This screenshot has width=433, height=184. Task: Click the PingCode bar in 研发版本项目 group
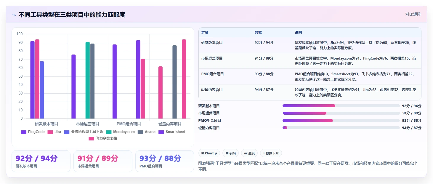coord(32,80)
